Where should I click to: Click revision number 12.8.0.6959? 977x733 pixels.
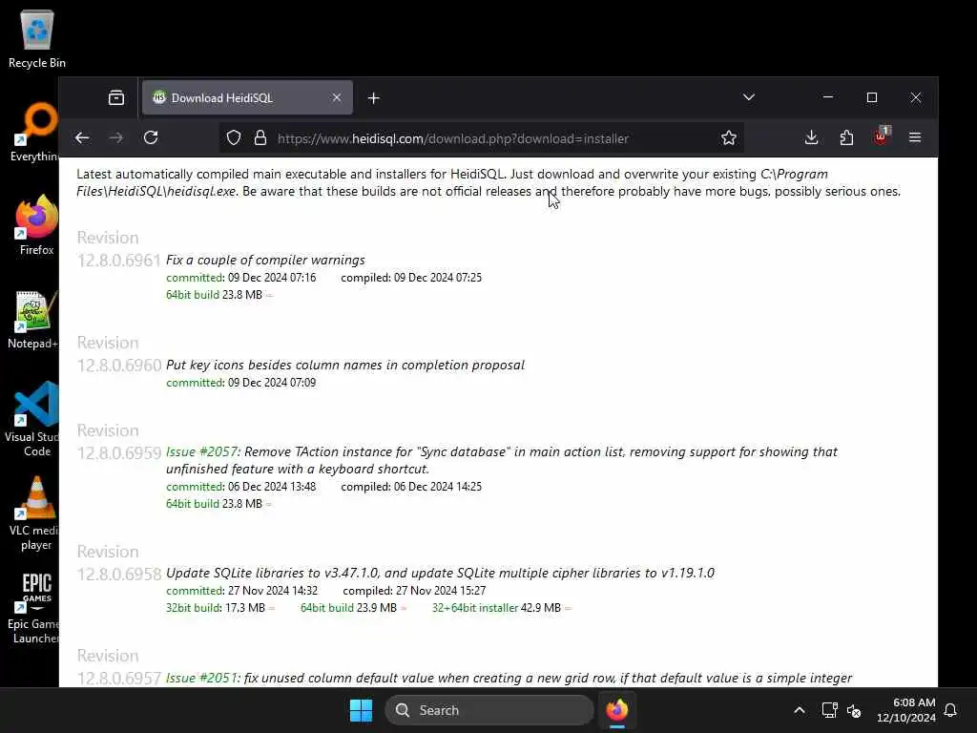(x=119, y=453)
